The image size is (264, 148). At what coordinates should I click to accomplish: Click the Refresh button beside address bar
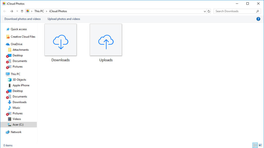(x=209, y=11)
